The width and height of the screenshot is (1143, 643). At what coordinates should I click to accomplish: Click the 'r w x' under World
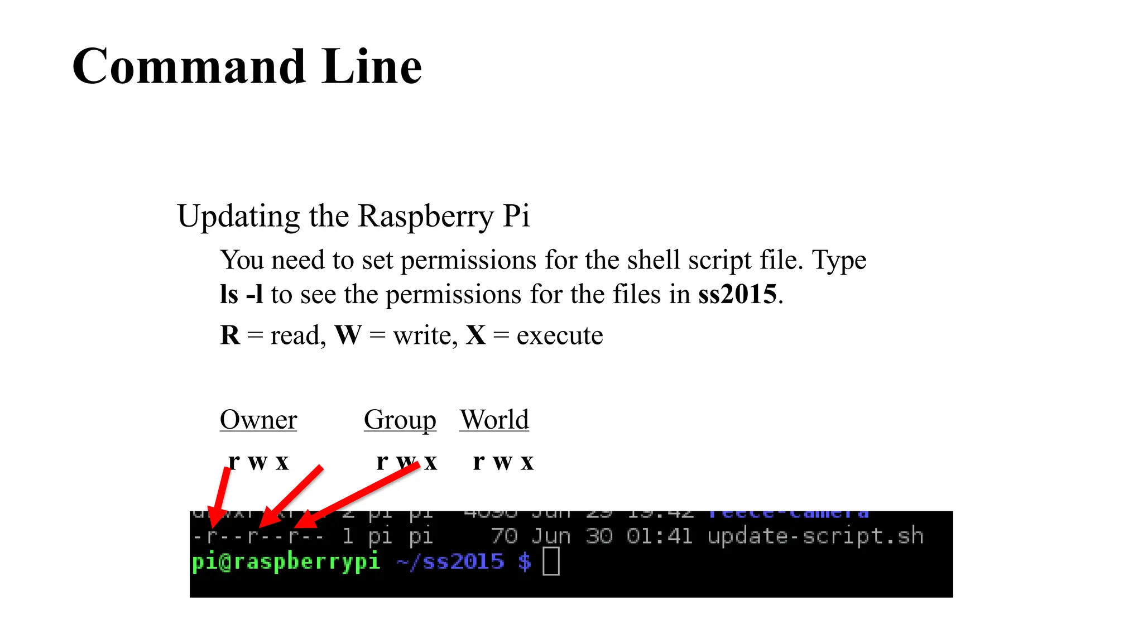(x=503, y=462)
